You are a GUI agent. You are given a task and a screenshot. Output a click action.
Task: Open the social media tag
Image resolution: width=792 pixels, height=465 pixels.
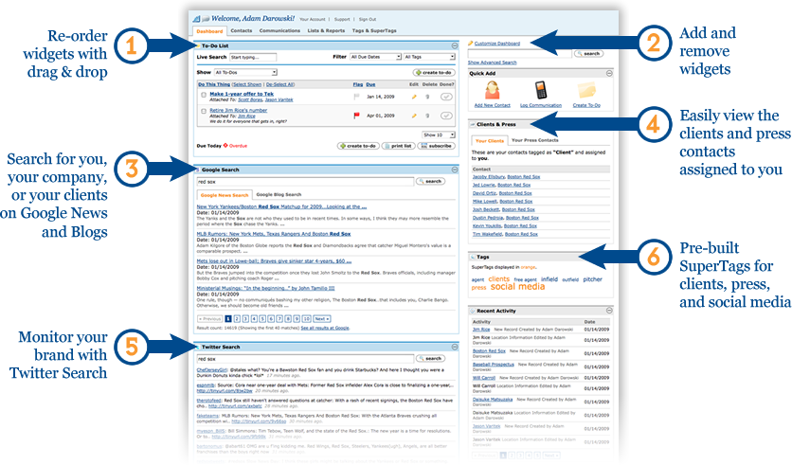click(x=517, y=287)
